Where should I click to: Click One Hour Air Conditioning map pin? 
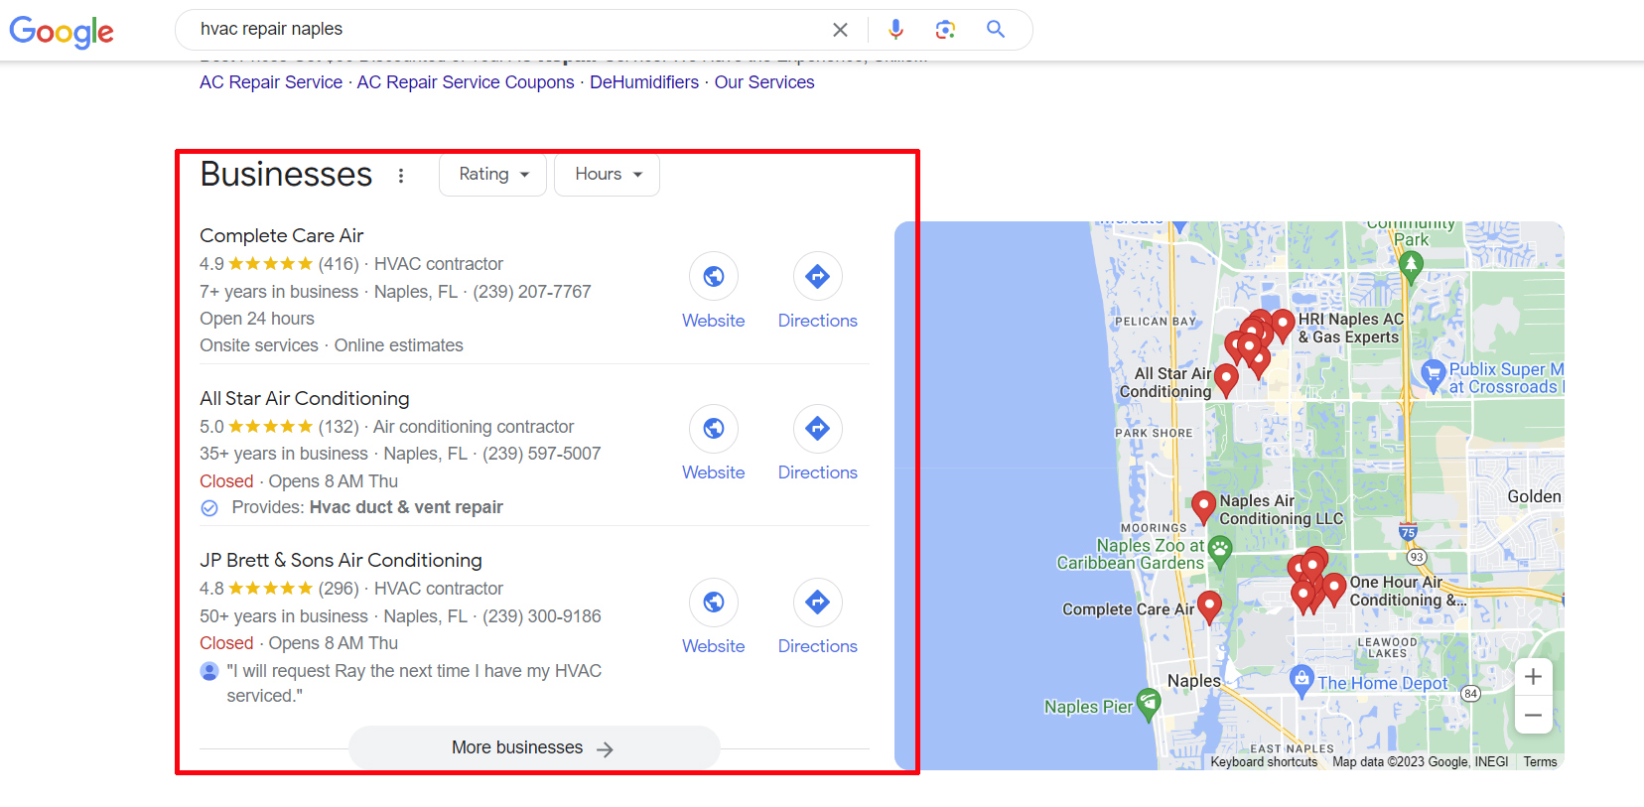[x=1334, y=590]
